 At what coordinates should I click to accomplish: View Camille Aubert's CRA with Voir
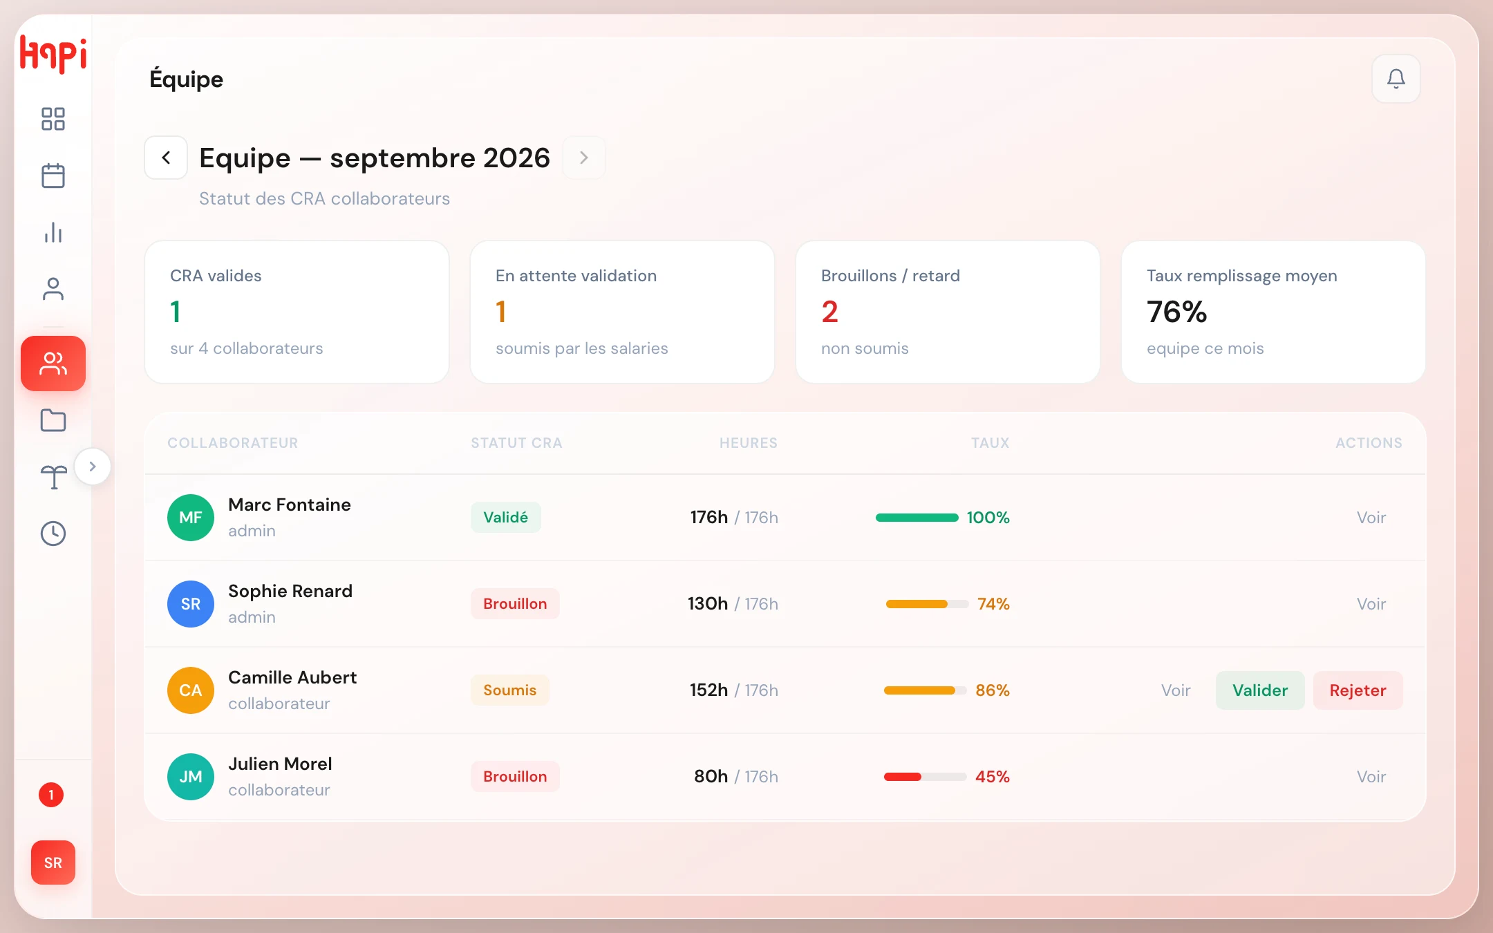(1176, 690)
